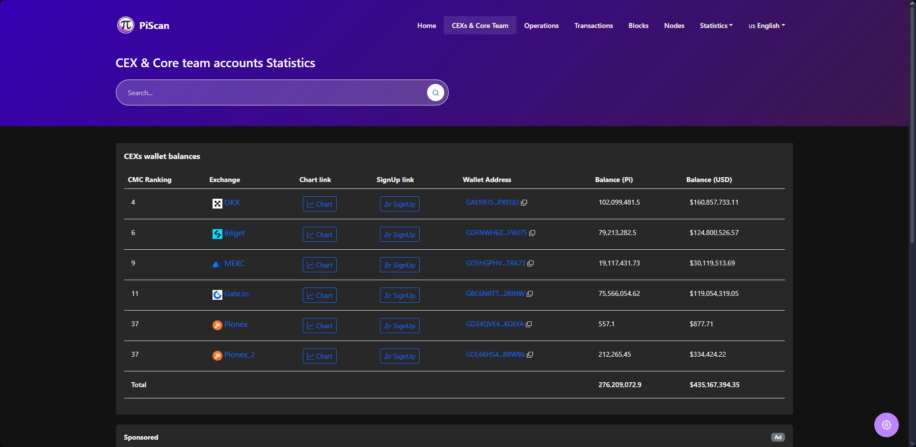This screenshot has width=916, height=447.
Task: Open wallet address GDFNWH6Z...FWJ75
Action: coord(496,233)
